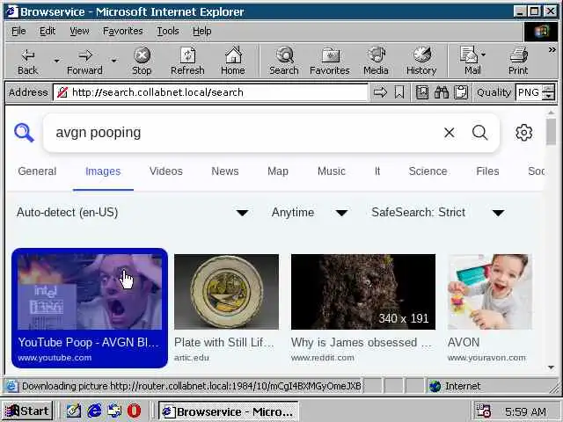The image size is (563, 422).
Task: Open the SafeSearch: Strict dropdown
Action: (x=438, y=213)
